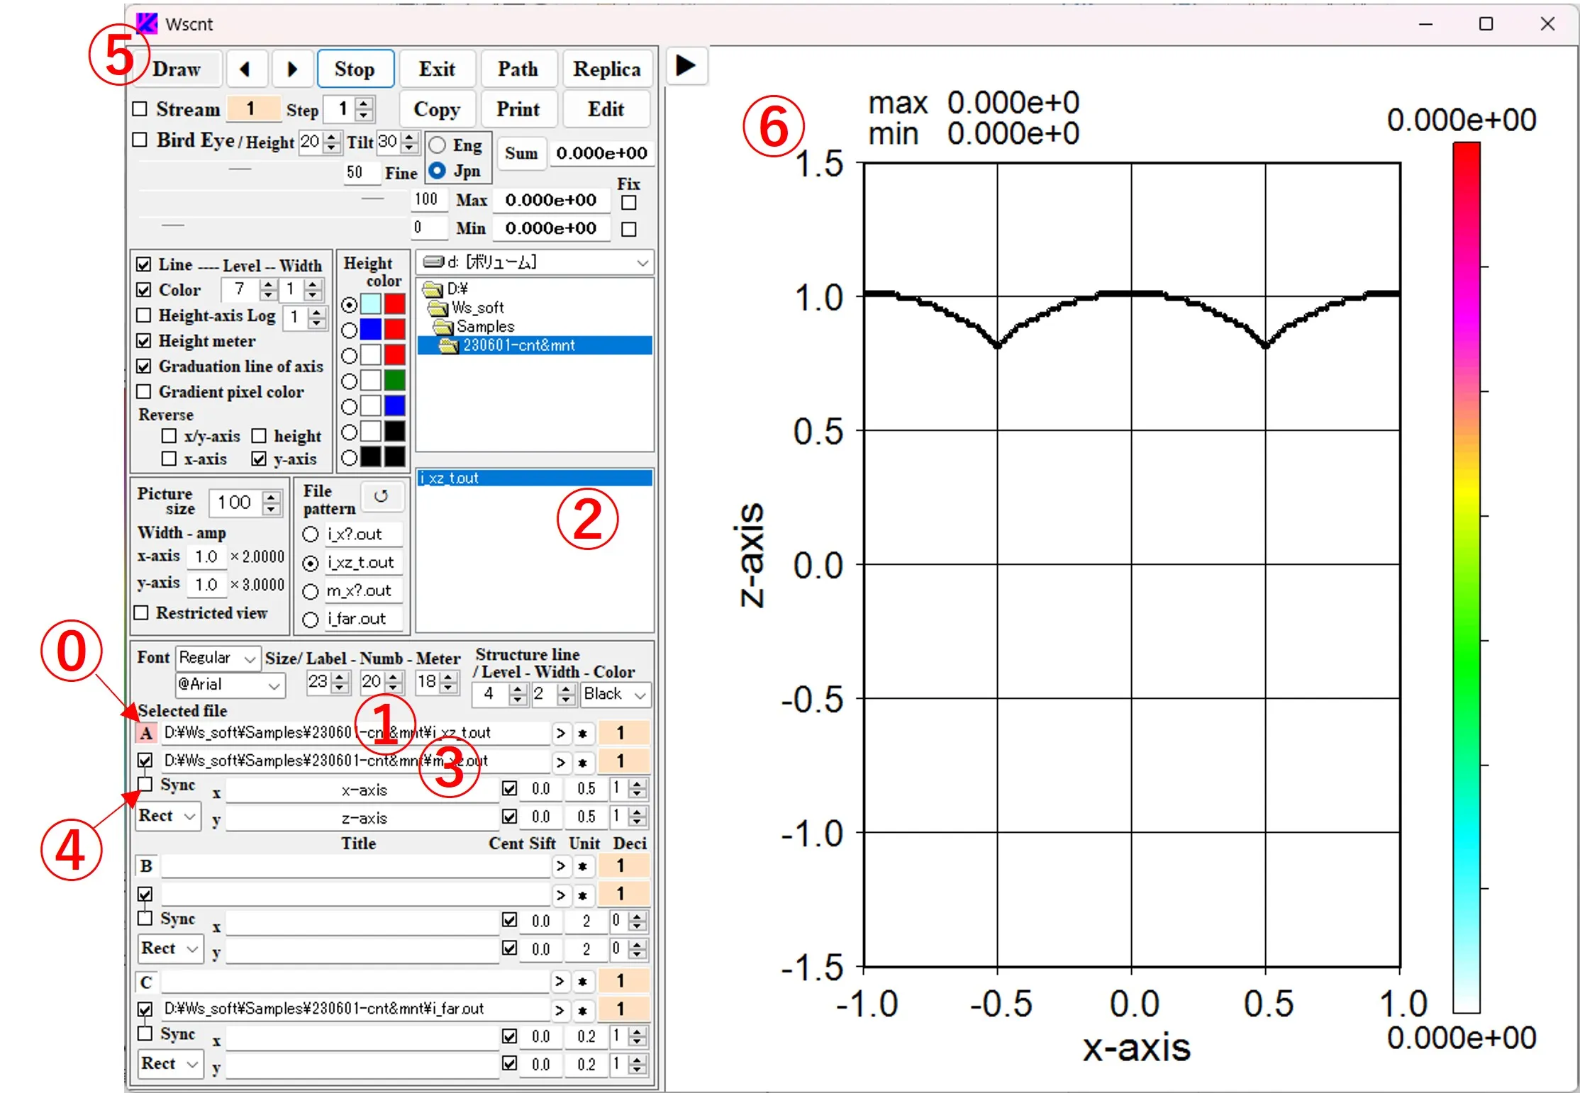
Task: Click the x-axis title input field
Action: (x=363, y=790)
